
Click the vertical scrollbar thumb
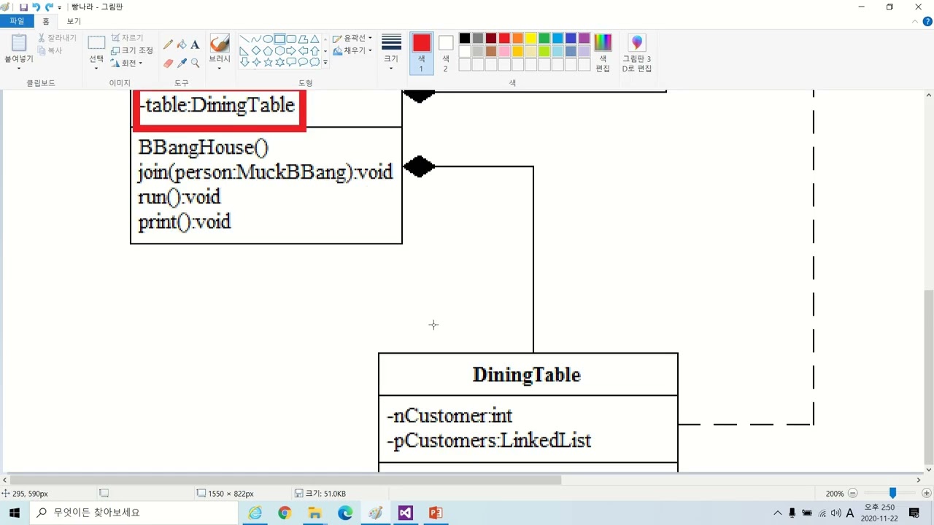[x=929, y=377]
